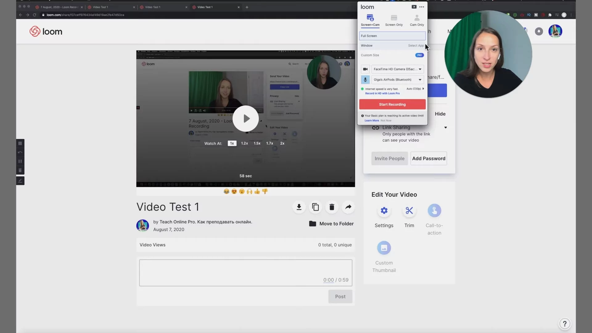Pause recording with the pause control icon
The image size is (592, 333).
click(x=20, y=161)
